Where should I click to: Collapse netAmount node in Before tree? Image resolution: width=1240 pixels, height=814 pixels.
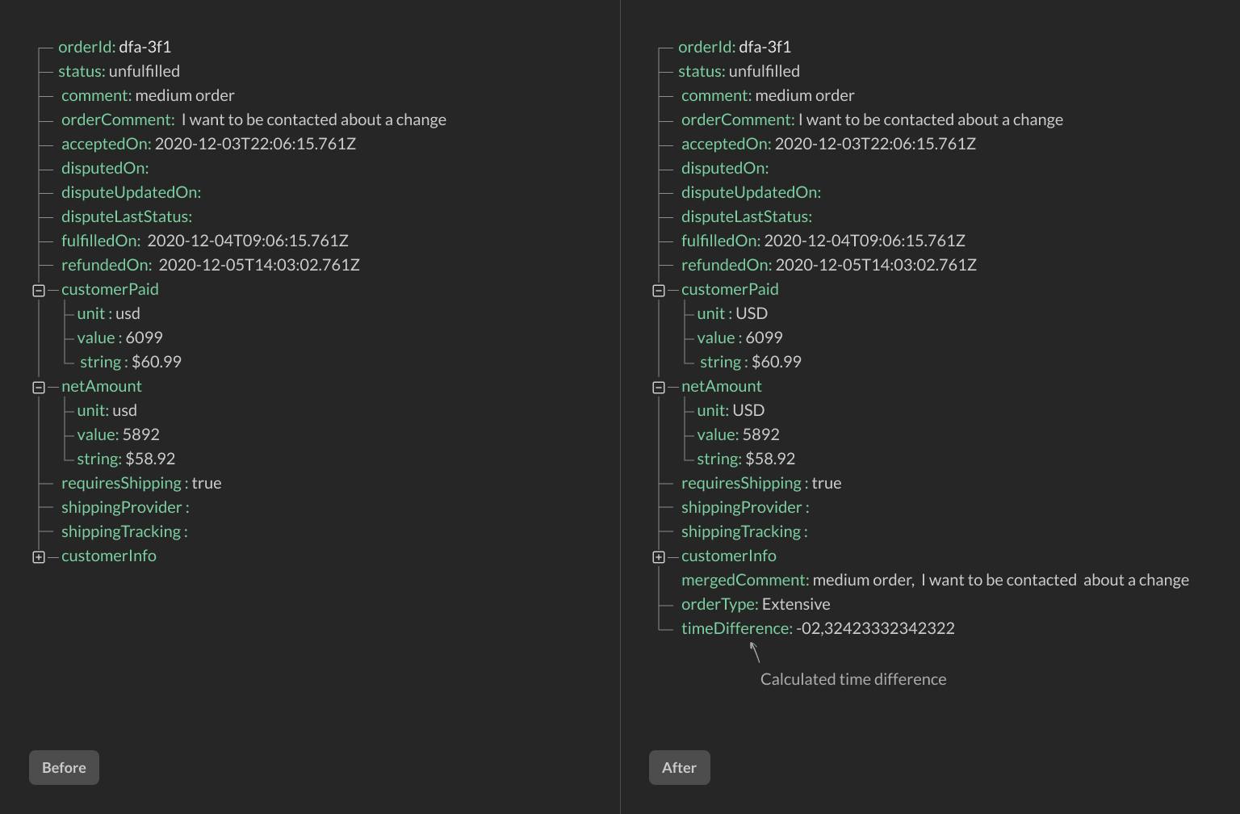pos(39,388)
